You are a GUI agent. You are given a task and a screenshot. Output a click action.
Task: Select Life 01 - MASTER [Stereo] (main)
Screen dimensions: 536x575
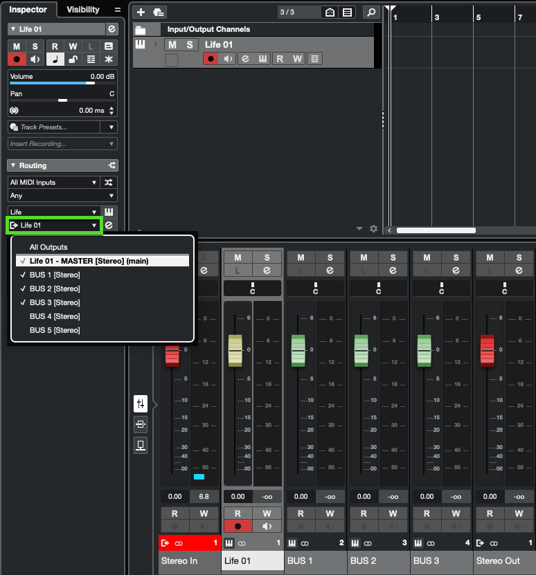point(102,261)
